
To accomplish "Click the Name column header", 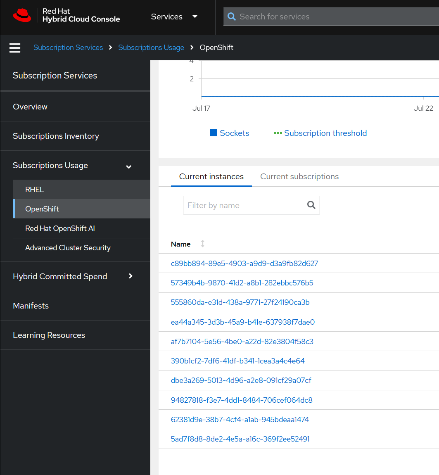I will click(x=180, y=244).
